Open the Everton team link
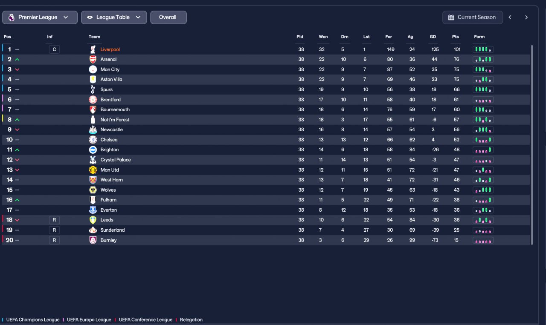Screen dimensions: 546x325 [x=109, y=210]
